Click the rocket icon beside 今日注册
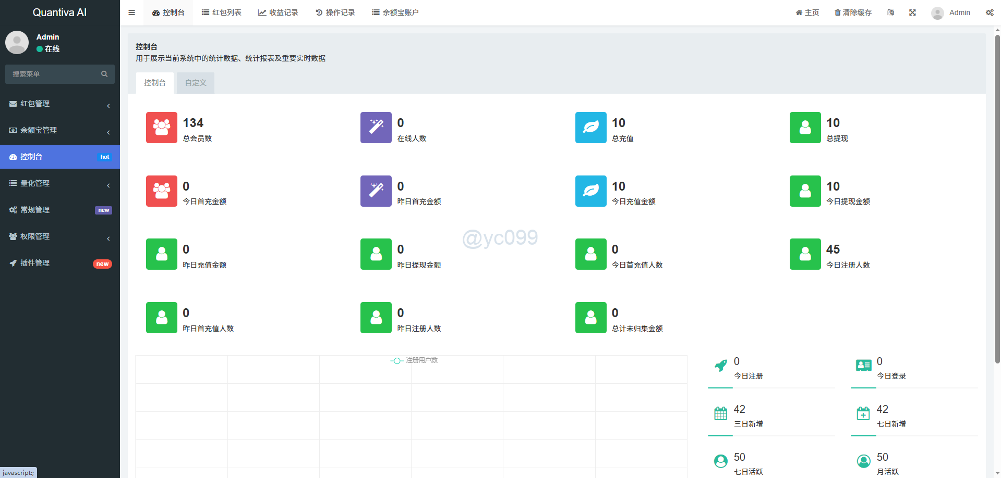Image resolution: width=1001 pixels, height=478 pixels. point(720,366)
